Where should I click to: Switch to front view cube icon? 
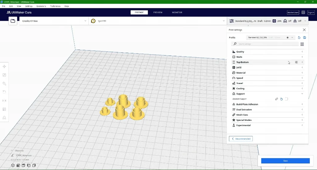(x=18, y=165)
